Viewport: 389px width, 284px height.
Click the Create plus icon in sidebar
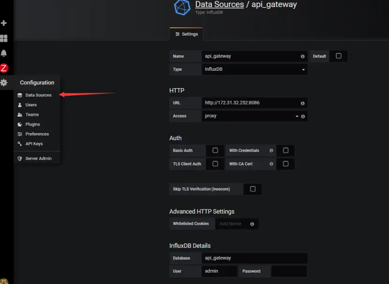4,23
